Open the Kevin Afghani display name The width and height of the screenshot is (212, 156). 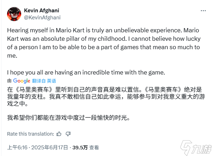click(41, 10)
